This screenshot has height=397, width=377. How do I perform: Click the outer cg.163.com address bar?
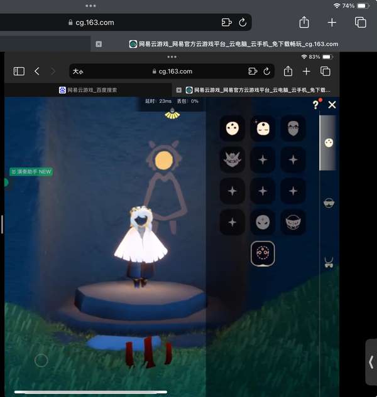coord(126,23)
